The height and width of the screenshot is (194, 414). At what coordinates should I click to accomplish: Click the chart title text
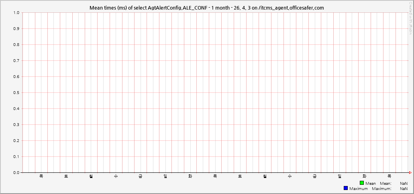206,8
